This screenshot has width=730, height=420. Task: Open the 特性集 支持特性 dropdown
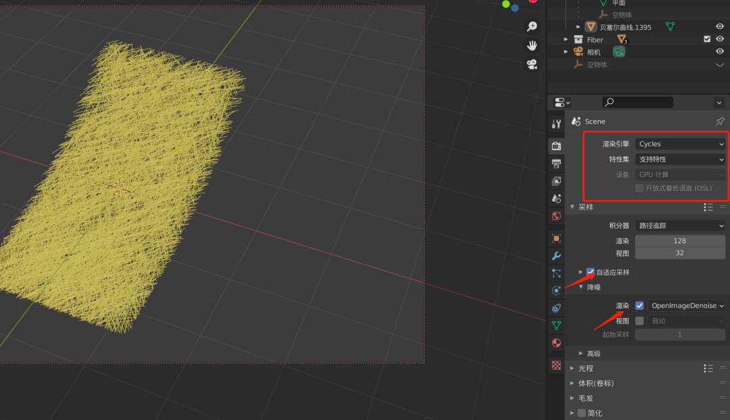tap(680, 159)
